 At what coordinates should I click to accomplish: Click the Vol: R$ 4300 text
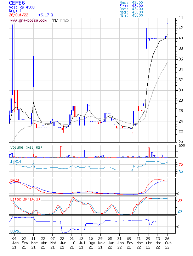(22, 7)
